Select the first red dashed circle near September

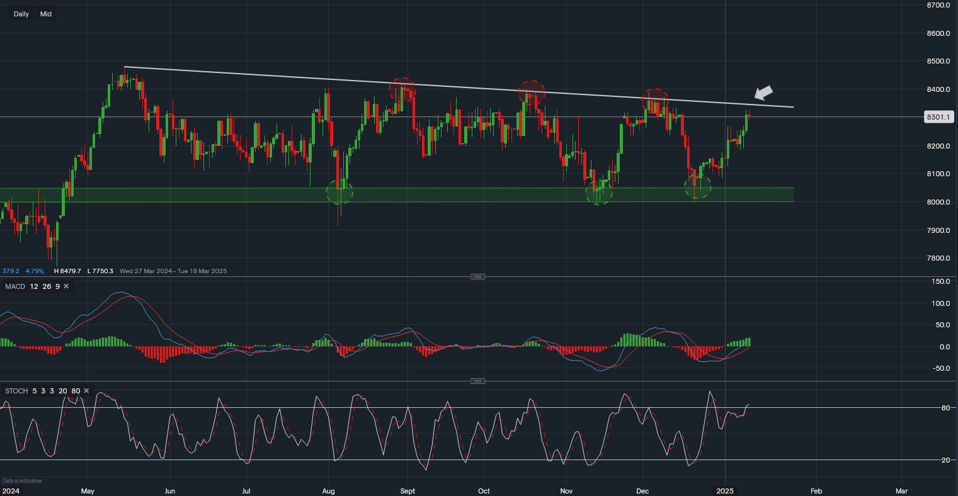[x=402, y=90]
